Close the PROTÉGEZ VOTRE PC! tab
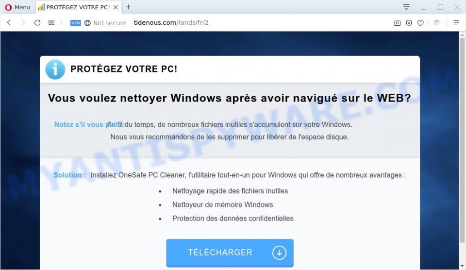Image resolution: width=466 pixels, height=270 pixels. [x=116, y=7]
